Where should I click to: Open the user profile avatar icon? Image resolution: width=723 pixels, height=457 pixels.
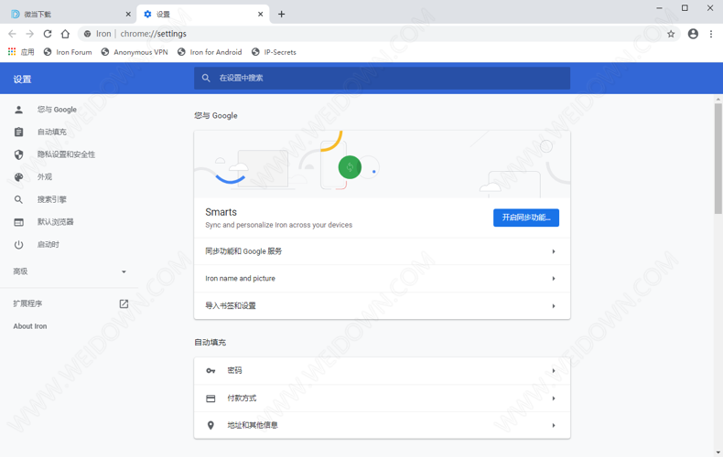click(693, 34)
